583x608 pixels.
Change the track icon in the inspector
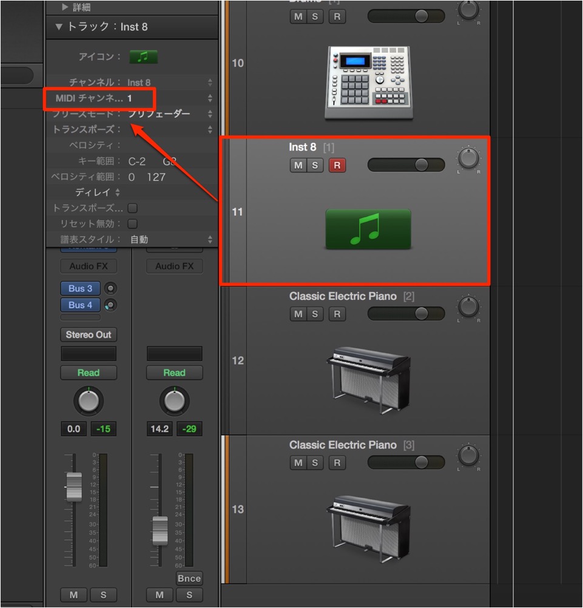(x=143, y=57)
